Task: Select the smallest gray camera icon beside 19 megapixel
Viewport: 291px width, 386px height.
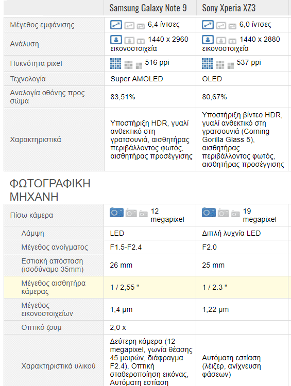Action: pyautogui.click(x=235, y=214)
